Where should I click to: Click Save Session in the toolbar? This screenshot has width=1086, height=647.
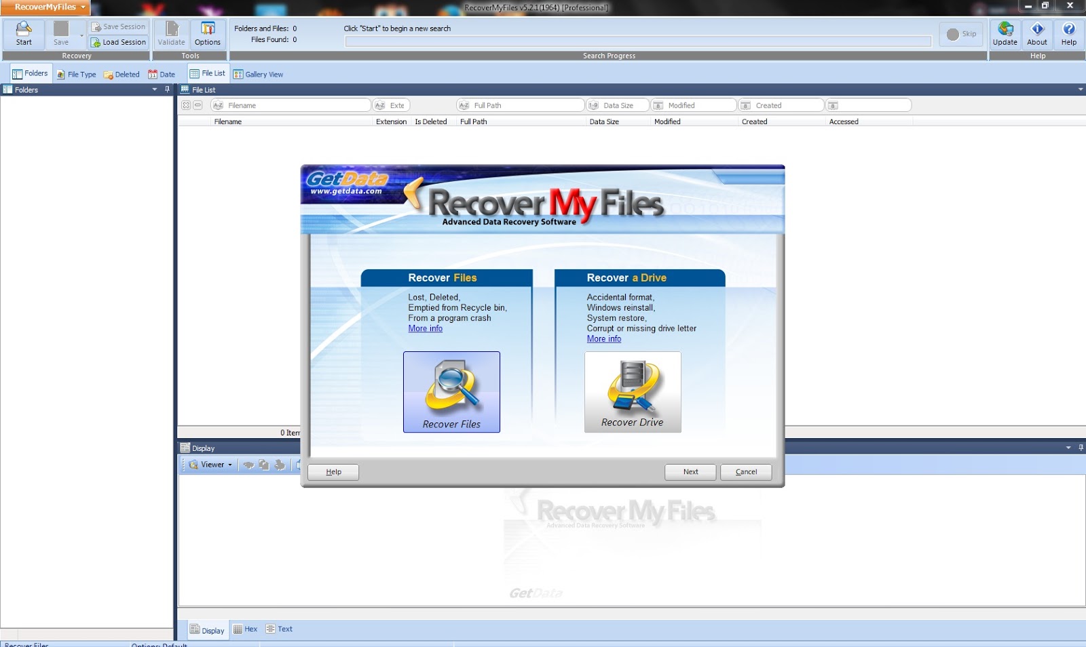[118, 26]
